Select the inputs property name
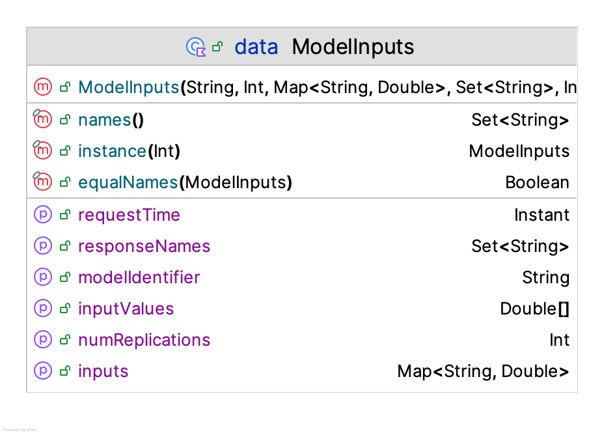This screenshot has height=435, width=604. 103,371
